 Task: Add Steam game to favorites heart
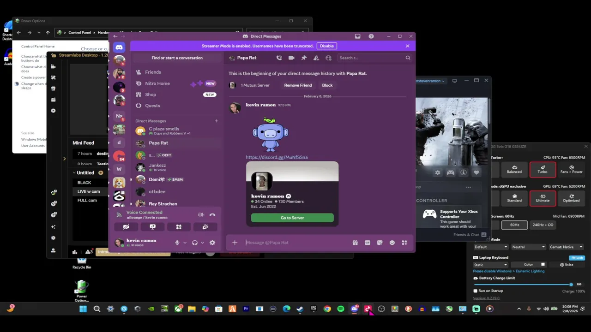point(476,172)
